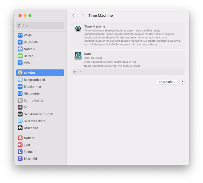Click the Siri icon
This screenshot has width=203, height=183.
(x=20, y=107)
